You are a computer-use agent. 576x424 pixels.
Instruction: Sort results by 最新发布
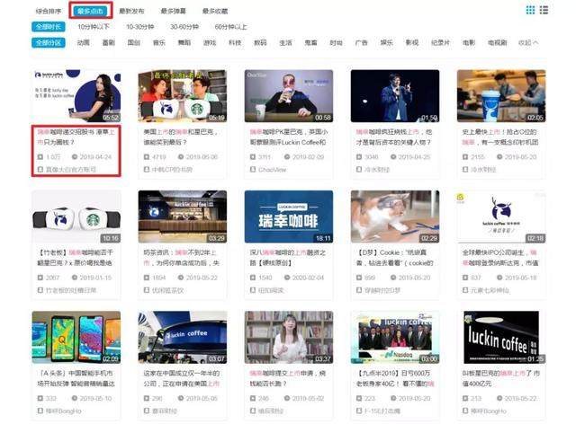131,11
